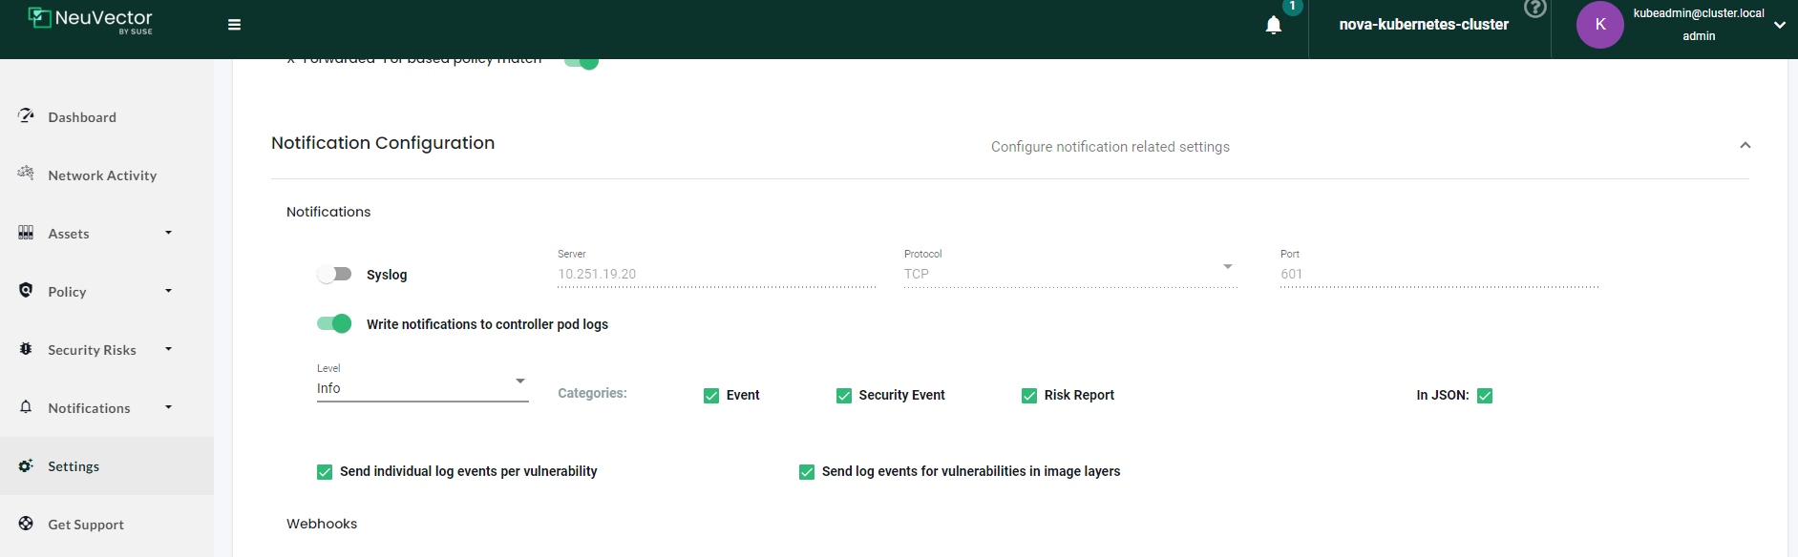Expand the Policy submenu arrow

[x=169, y=291]
